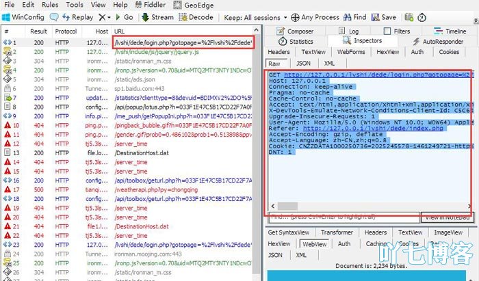The height and width of the screenshot is (281, 479).
Task: Open WinConfig from the toolbar
Action: (x=23, y=17)
